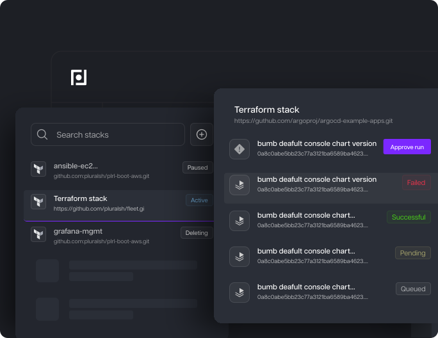The image size is (438, 338).
Task: Click the stack icon on the Failed run
Action: (239, 186)
